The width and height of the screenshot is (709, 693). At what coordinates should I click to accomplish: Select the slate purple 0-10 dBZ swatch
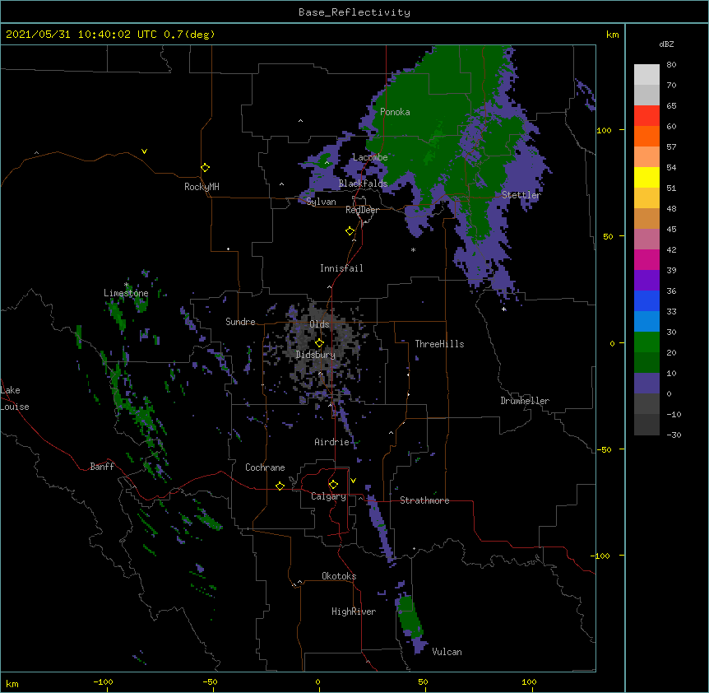[x=646, y=384]
